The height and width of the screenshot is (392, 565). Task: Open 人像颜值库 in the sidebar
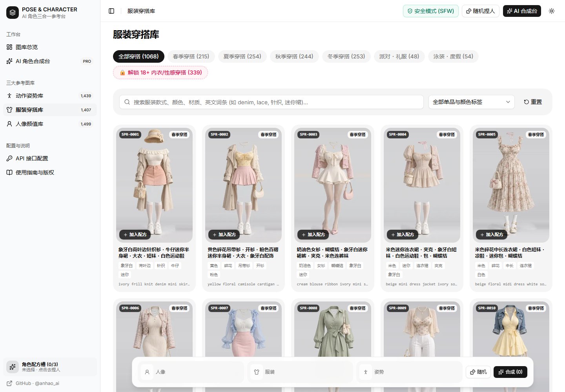pyautogui.click(x=50, y=124)
